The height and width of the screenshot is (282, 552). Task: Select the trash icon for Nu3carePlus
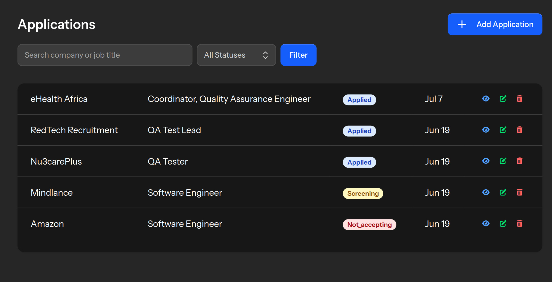click(519, 161)
